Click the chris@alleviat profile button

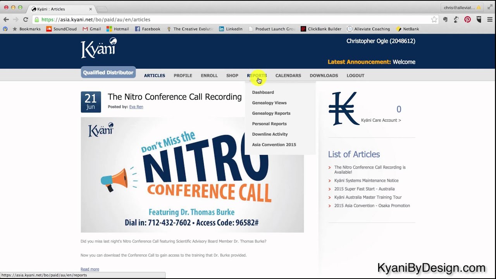coord(462,7)
